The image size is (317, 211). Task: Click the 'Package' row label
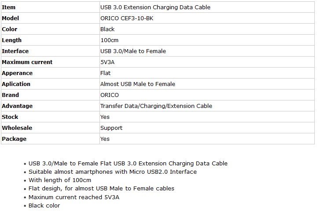[14, 139]
